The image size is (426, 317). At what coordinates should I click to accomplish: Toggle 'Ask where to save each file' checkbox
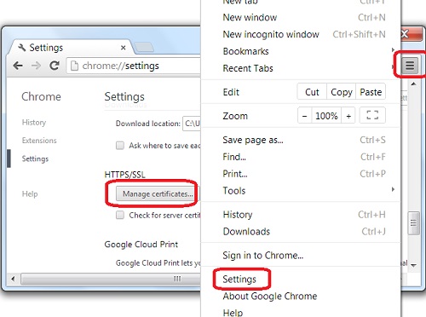(120, 146)
